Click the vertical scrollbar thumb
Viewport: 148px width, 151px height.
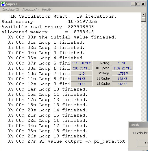(144, 19)
